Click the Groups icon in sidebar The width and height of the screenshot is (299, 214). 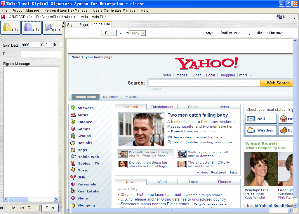click(73, 136)
